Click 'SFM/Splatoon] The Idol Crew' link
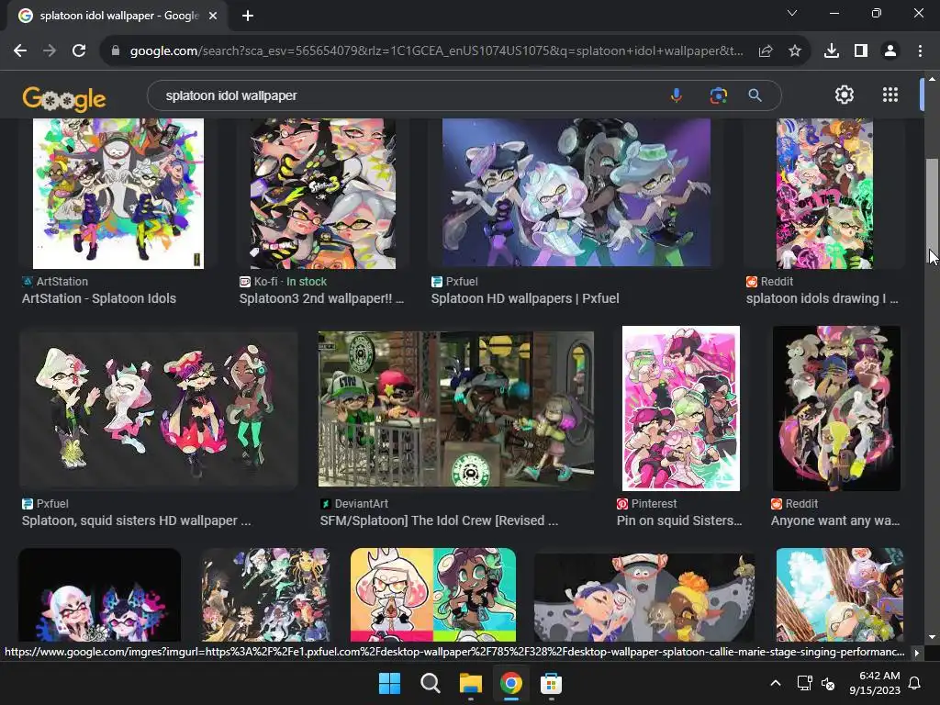This screenshot has width=940, height=705. (x=439, y=520)
